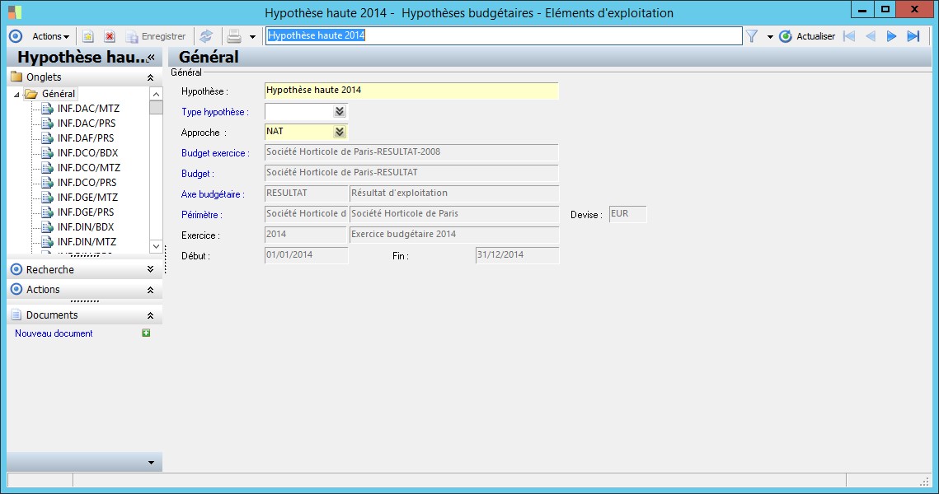The image size is (939, 494).
Task: Open the INF.DIN/BDX tab item
Action: coord(86,227)
